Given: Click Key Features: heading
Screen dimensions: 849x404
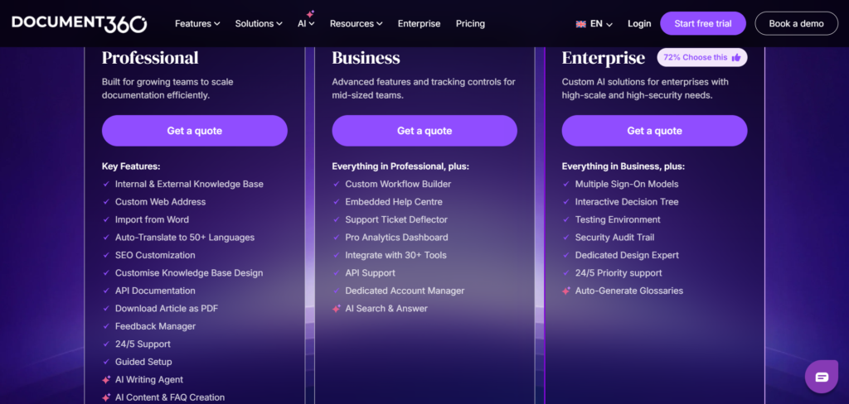Looking at the screenshot, I should [131, 166].
